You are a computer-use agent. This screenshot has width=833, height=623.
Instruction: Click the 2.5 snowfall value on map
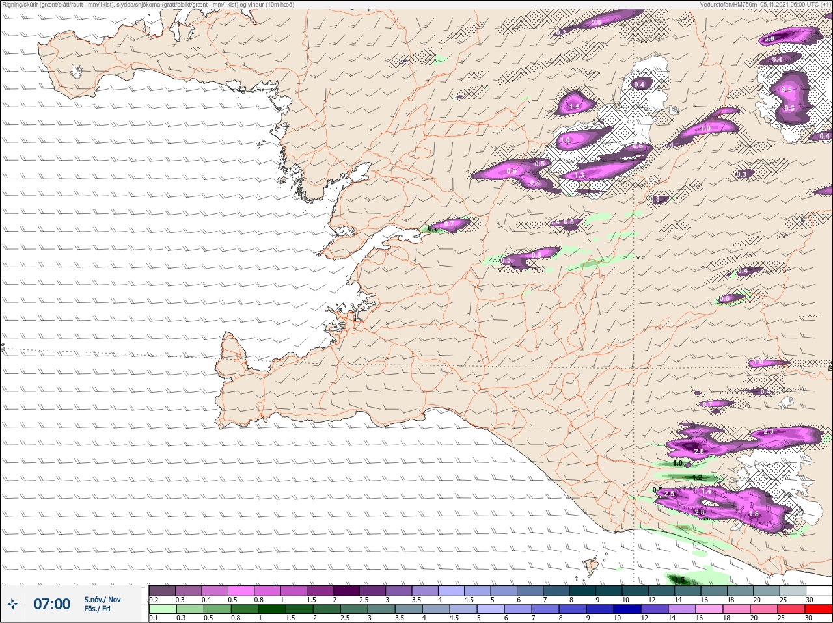coord(669,494)
